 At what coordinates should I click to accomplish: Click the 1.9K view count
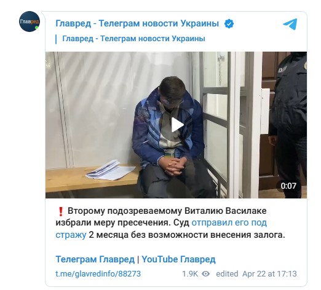click(x=190, y=274)
